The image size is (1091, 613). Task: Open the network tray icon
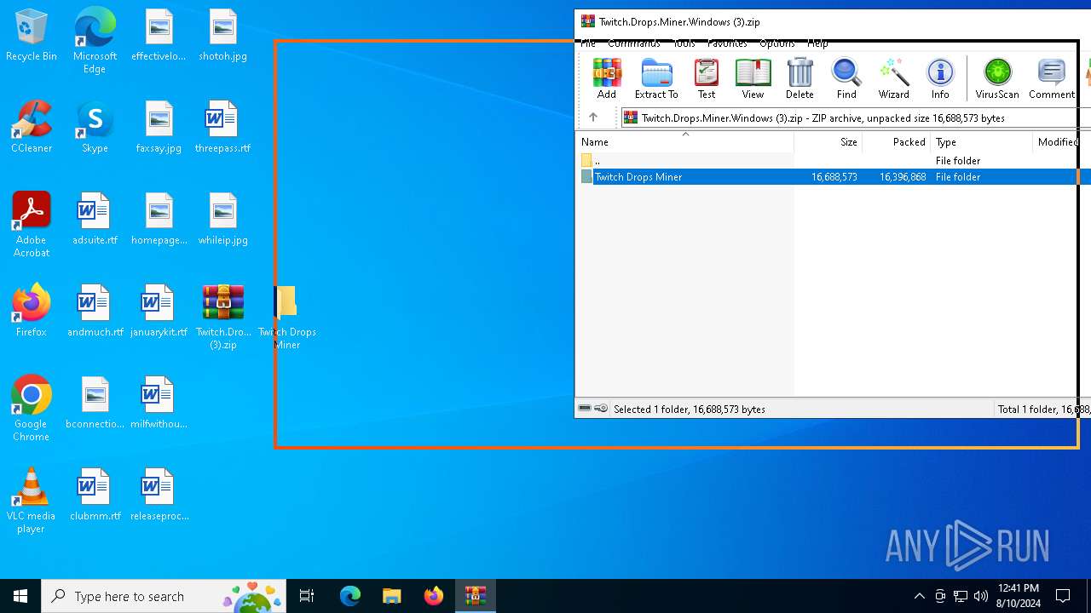(x=961, y=596)
